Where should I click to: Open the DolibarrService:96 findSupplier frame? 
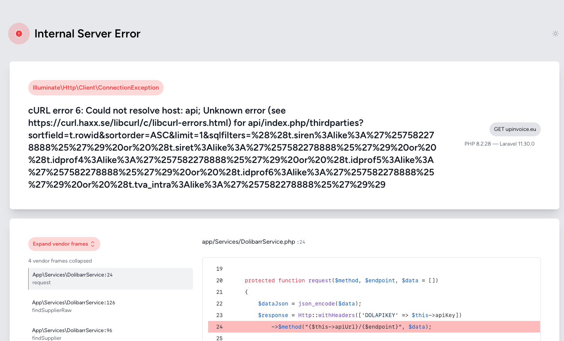point(110,334)
